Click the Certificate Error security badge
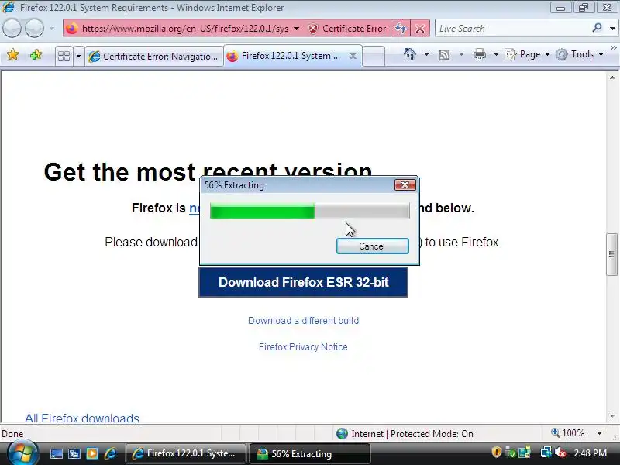Viewport: 620px width, 465px height. 347,29
